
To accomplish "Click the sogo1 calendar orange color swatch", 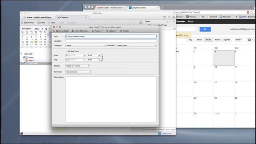I will pos(26,60).
